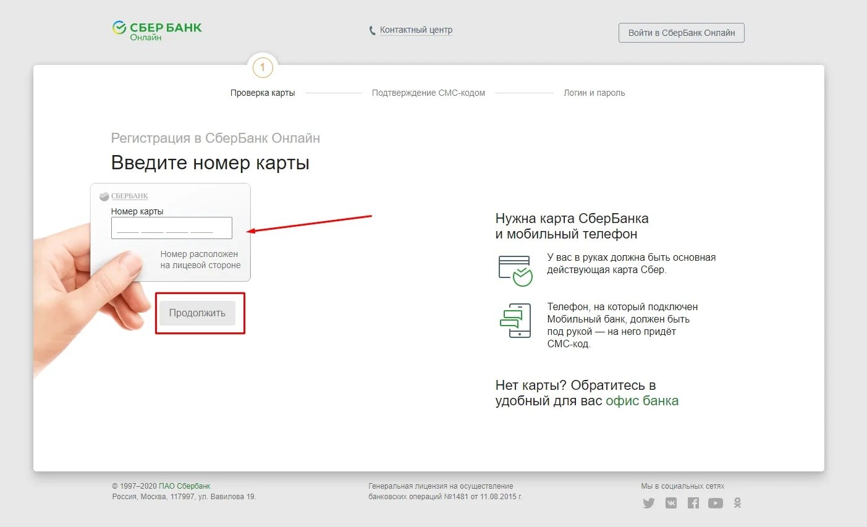Click Генеральная лицензия footer text
Screen dimensions: 867x527
446,491
